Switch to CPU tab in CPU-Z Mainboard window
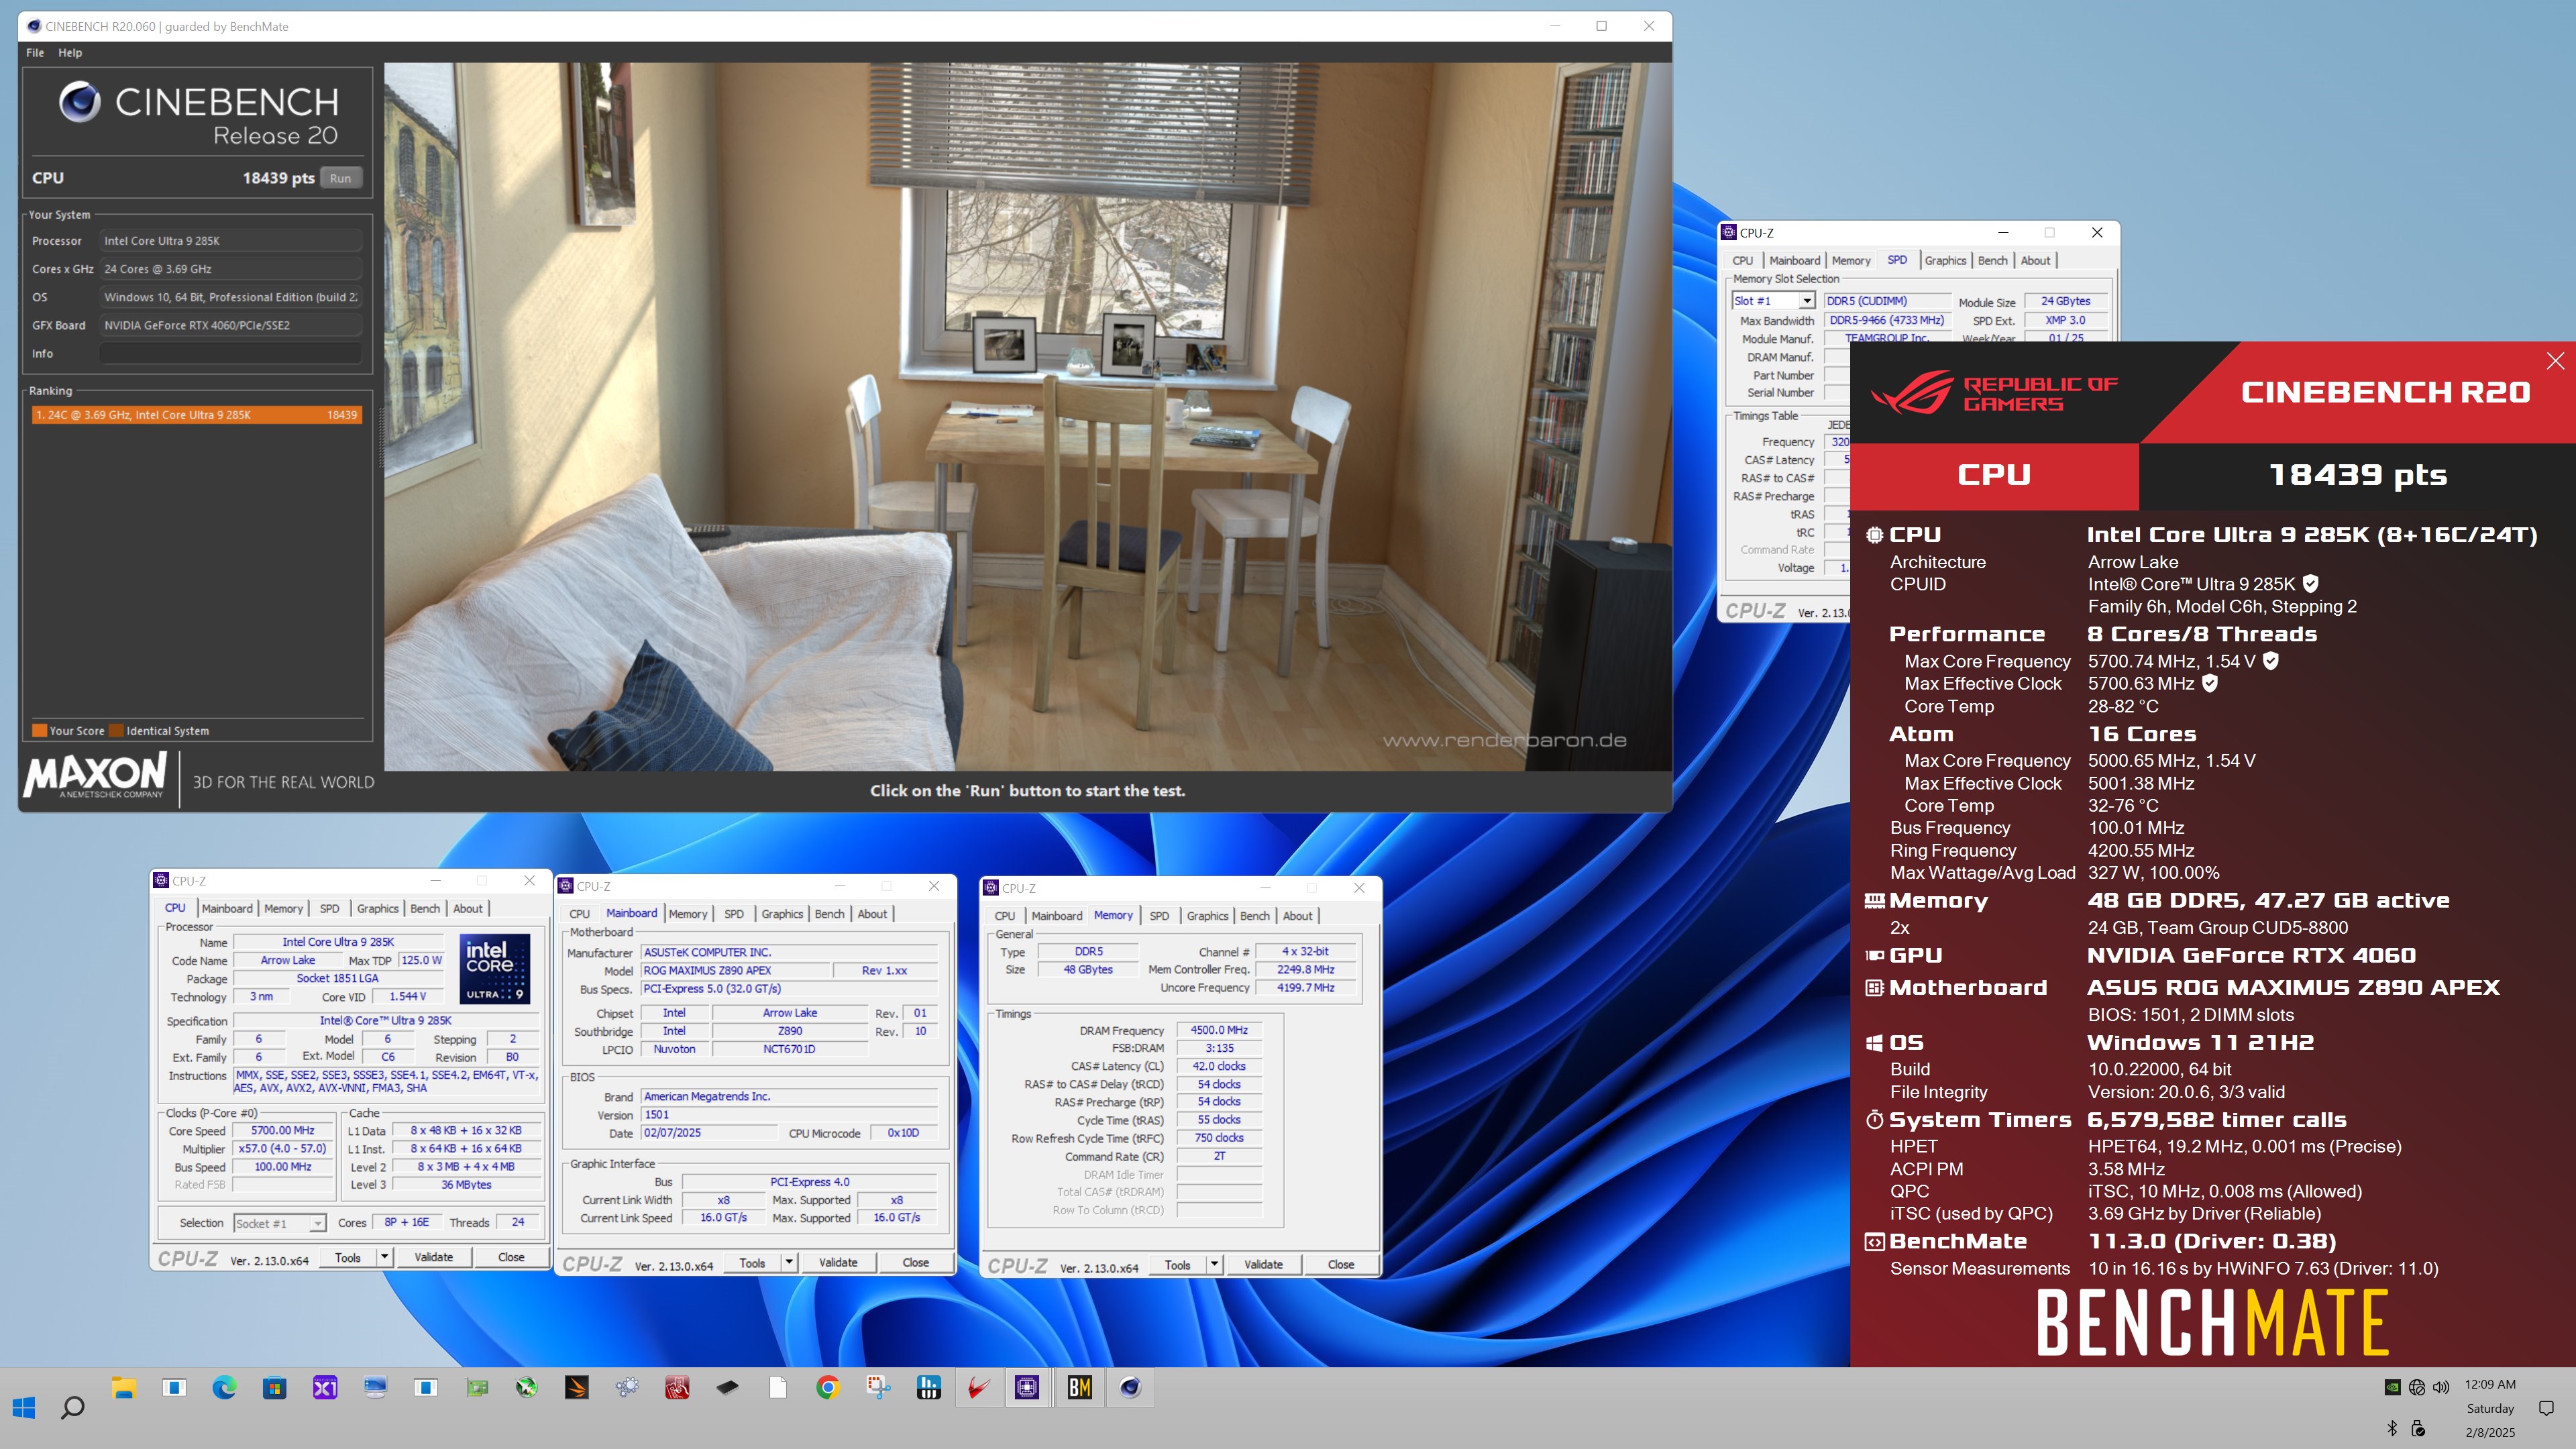 579,914
